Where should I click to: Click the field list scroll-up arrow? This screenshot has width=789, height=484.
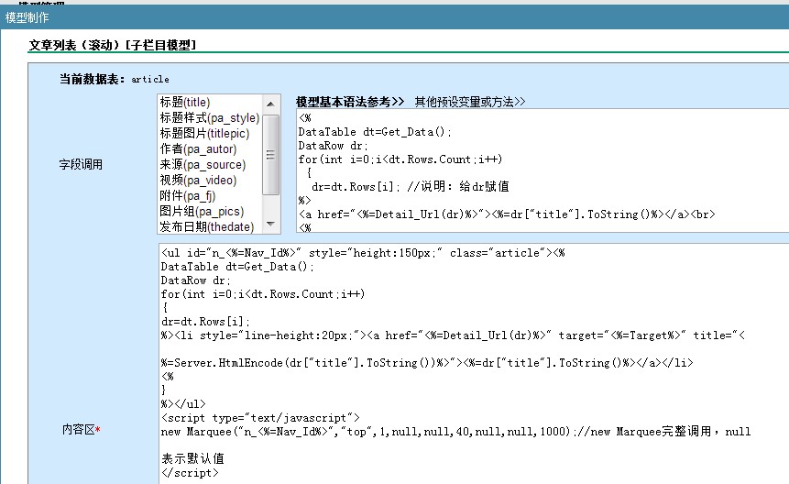pos(271,103)
